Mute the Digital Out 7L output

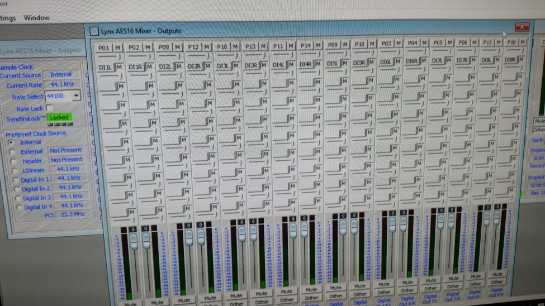(x=430, y=281)
